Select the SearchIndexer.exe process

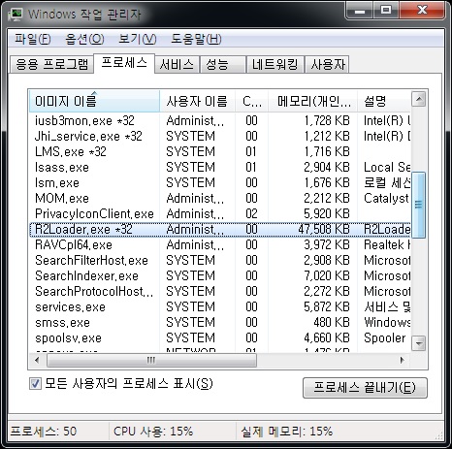(x=220, y=276)
